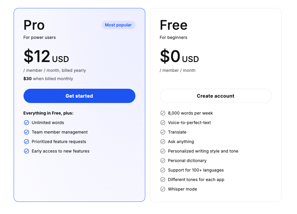
Task: Click the checkmark beside Whisper mode
Action: (163, 189)
